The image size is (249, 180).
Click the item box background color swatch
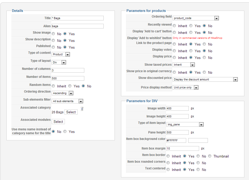(x=198, y=140)
